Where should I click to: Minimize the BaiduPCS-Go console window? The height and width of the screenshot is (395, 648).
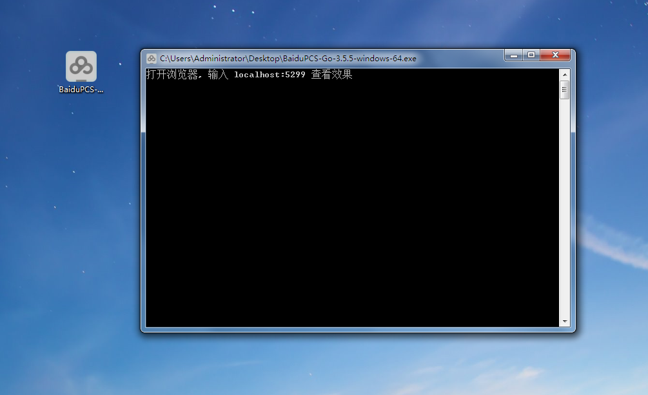(514, 56)
